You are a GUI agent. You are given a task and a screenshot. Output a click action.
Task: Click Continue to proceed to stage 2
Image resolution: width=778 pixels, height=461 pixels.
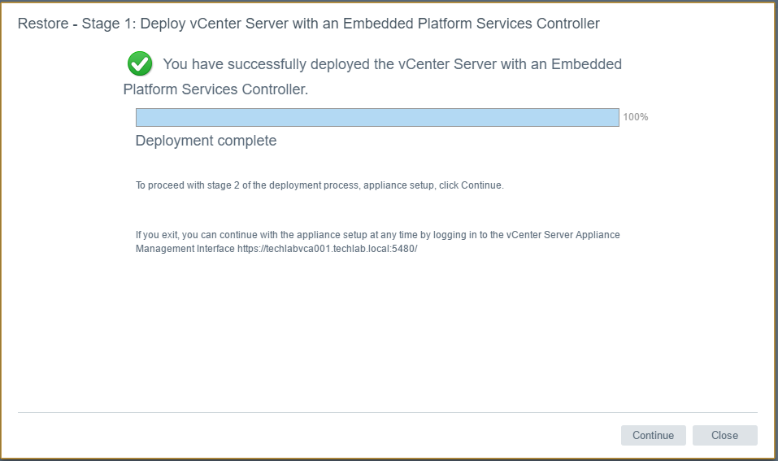653,435
